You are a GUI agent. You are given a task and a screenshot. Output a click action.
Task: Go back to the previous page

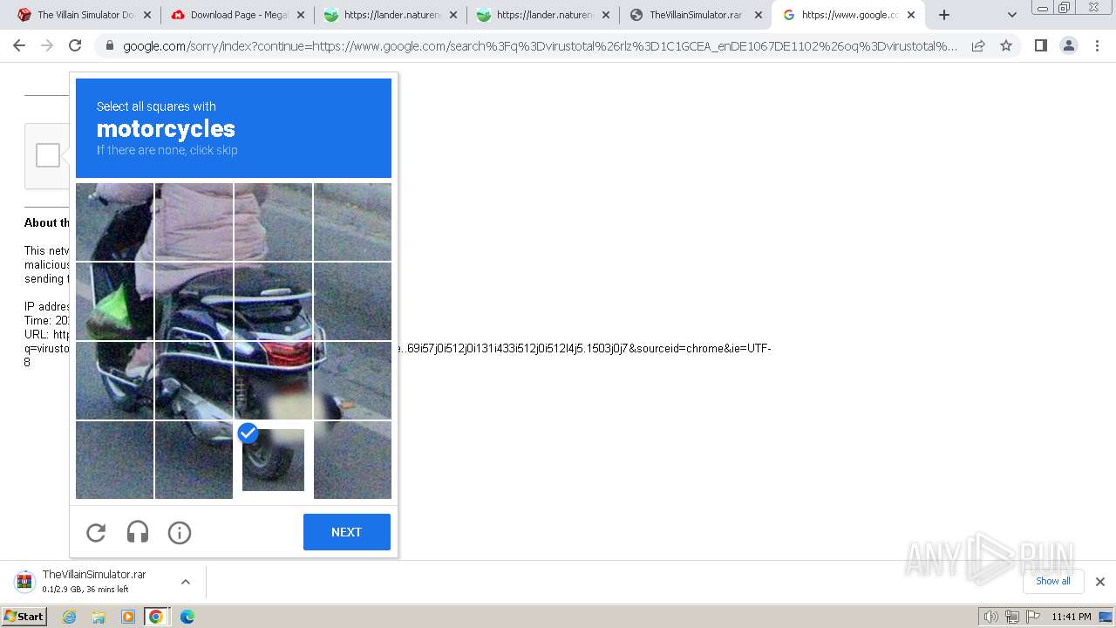[x=19, y=45]
